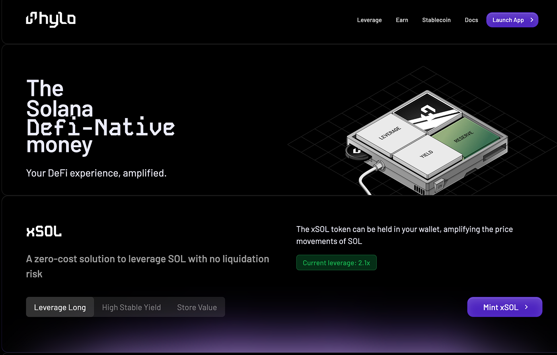This screenshot has width=557, height=355.
Task: Click the Launch App button
Action: click(x=512, y=20)
